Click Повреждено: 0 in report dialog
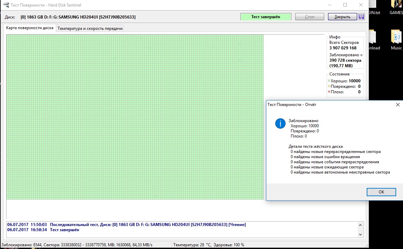Viewport: 403px width, 249px height. [305, 131]
